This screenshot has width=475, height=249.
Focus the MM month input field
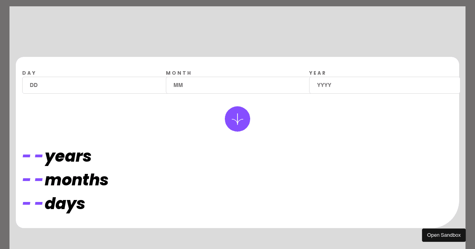237,85
